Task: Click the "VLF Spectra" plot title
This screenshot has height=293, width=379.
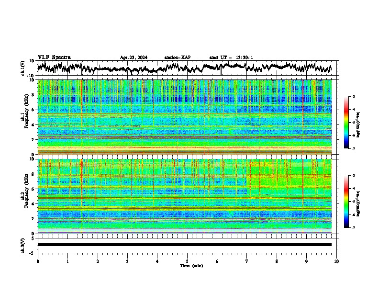Action: (x=54, y=57)
